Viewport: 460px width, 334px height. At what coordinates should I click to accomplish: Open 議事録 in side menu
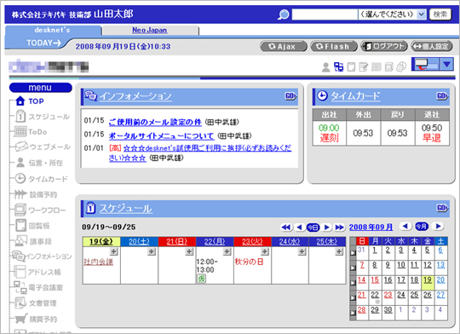click(33, 241)
